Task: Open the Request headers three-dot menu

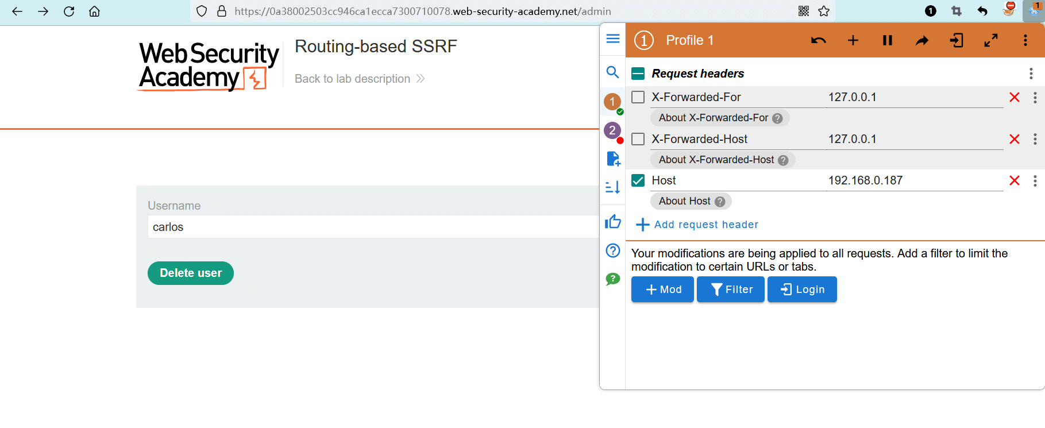Action: (x=1031, y=74)
